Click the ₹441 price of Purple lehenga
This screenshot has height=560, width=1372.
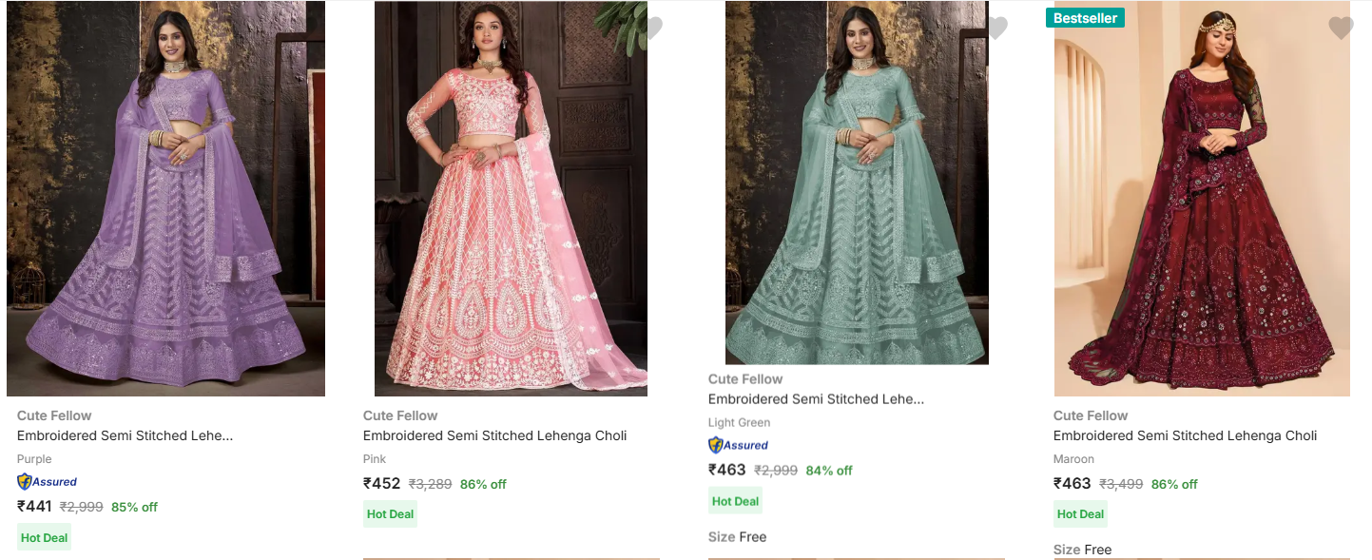point(34,506)
